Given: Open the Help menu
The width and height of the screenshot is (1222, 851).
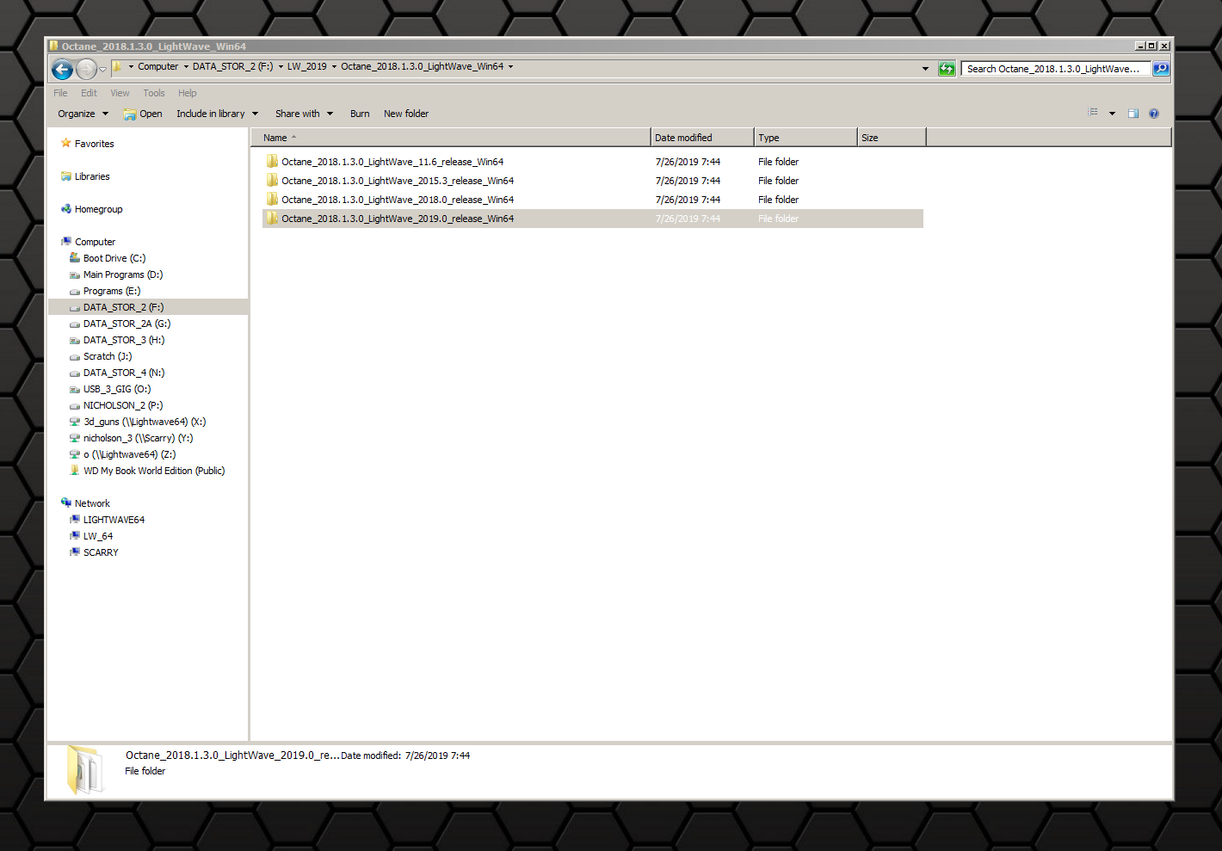Looking at the screenshot, I should [188, 93].
